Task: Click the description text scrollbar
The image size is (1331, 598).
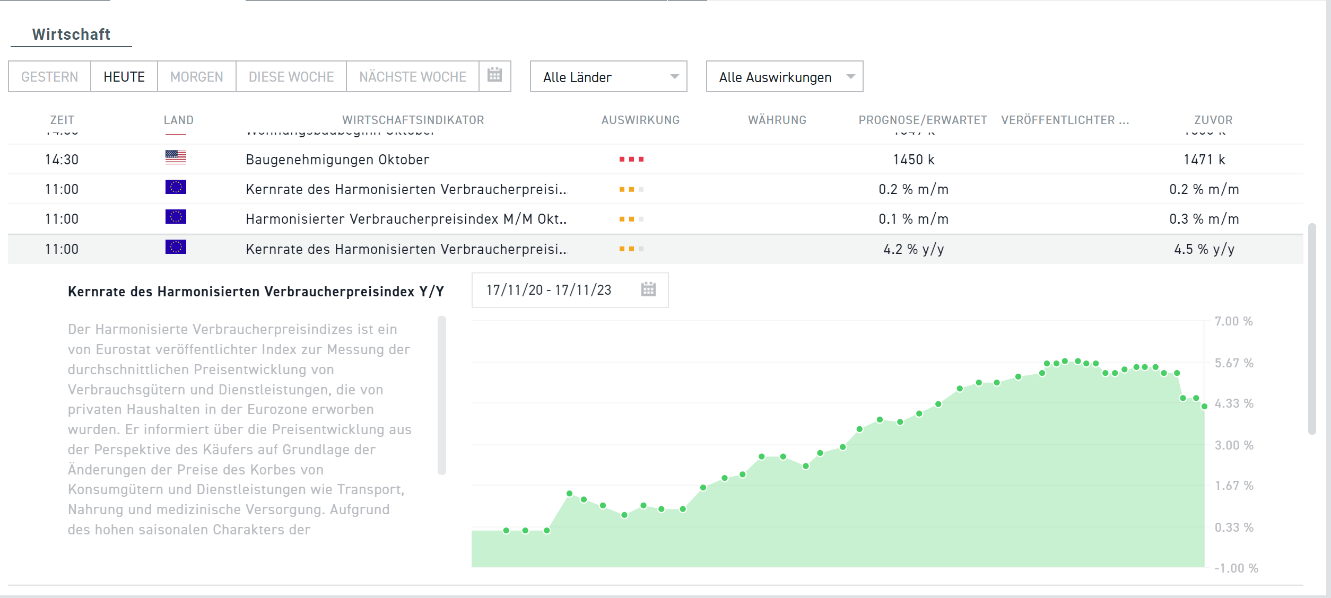Action: (x=441, y=395)
